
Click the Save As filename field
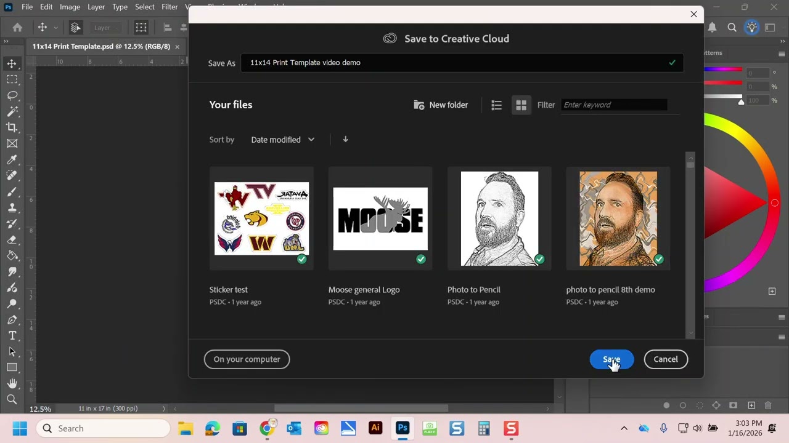462,63
